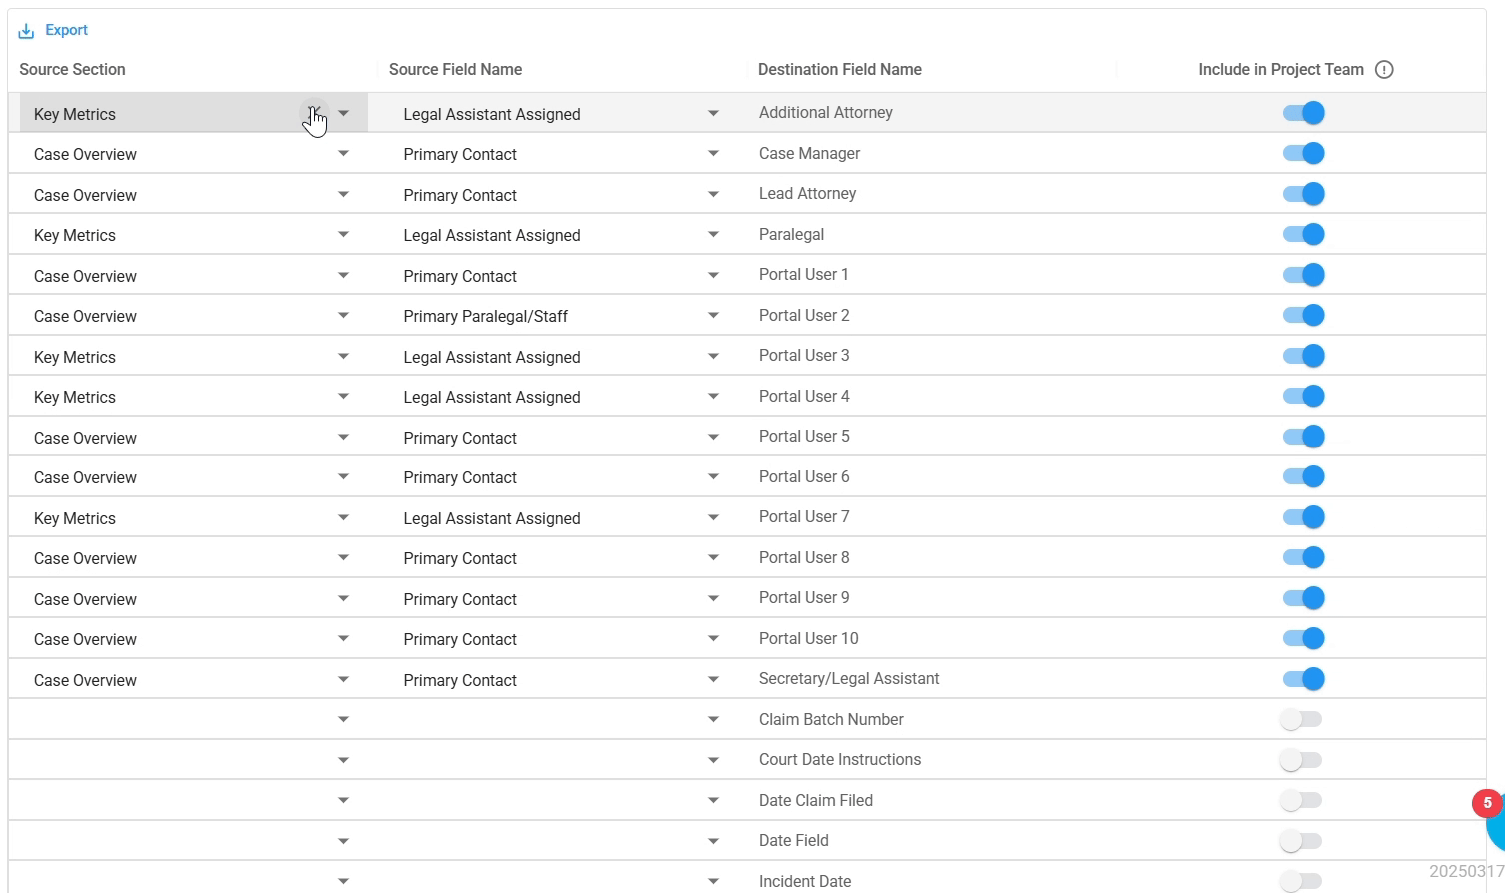Open Source Field Name dropdown for the Paralegal row

713,234
